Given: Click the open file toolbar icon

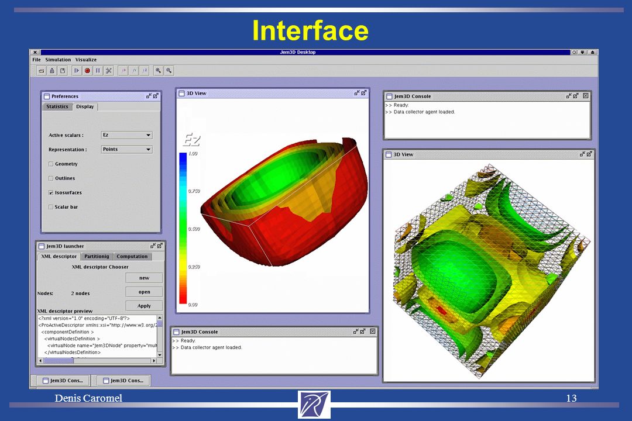Looking at the screenshot, I should point(42,71).
